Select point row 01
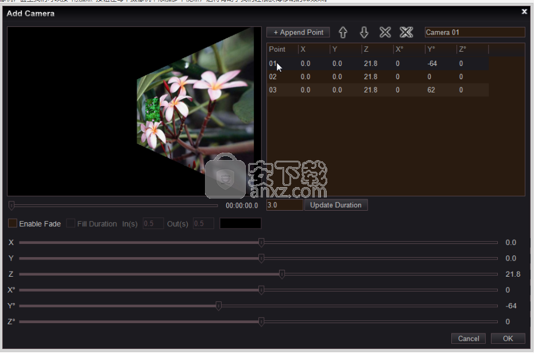 [x=378, y=63]
